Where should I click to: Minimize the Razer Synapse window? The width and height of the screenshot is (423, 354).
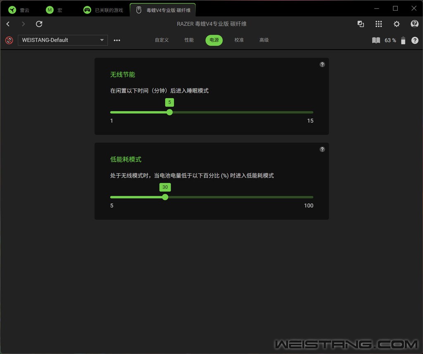[x=377, y=8]
